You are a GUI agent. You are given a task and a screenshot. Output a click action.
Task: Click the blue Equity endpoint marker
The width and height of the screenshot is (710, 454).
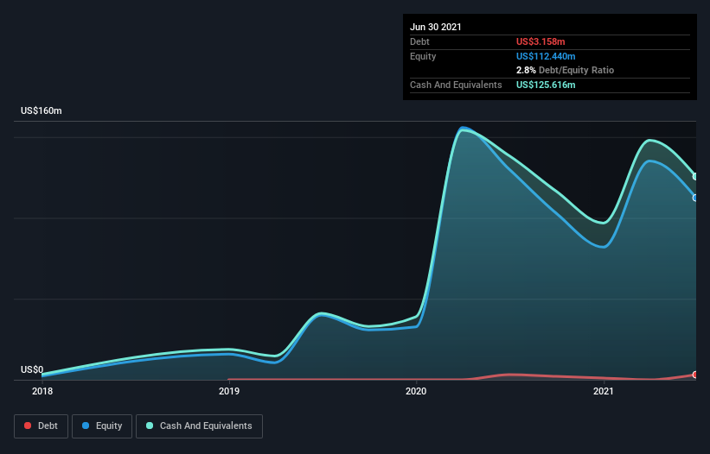695,198
